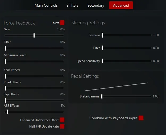
Task: Select the Secondary tab
Action: click(x=96, y=5)
